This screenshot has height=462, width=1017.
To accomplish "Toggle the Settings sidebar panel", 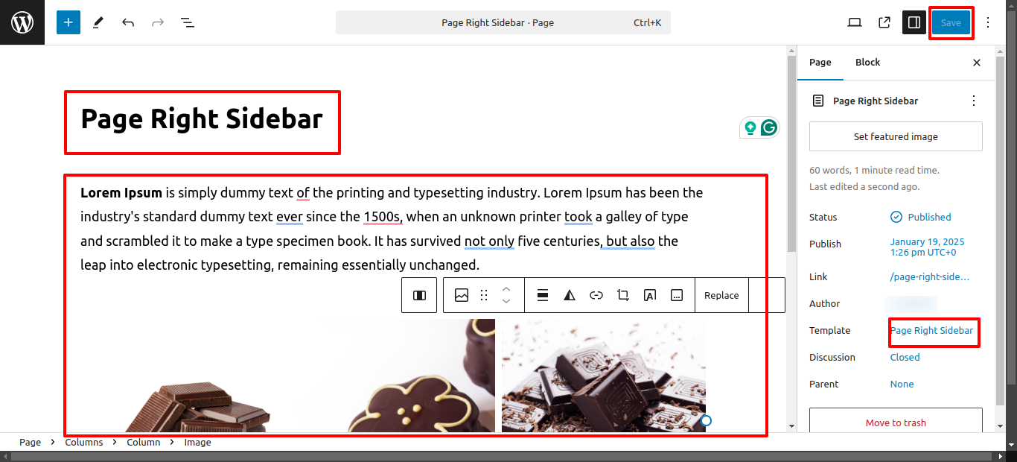I will 914,22.
